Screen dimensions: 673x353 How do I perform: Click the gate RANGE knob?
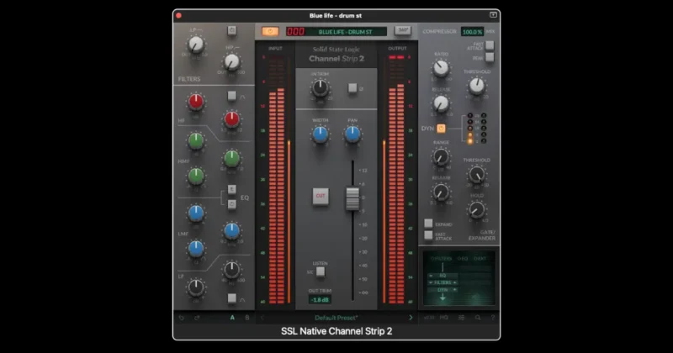(440, 157)
